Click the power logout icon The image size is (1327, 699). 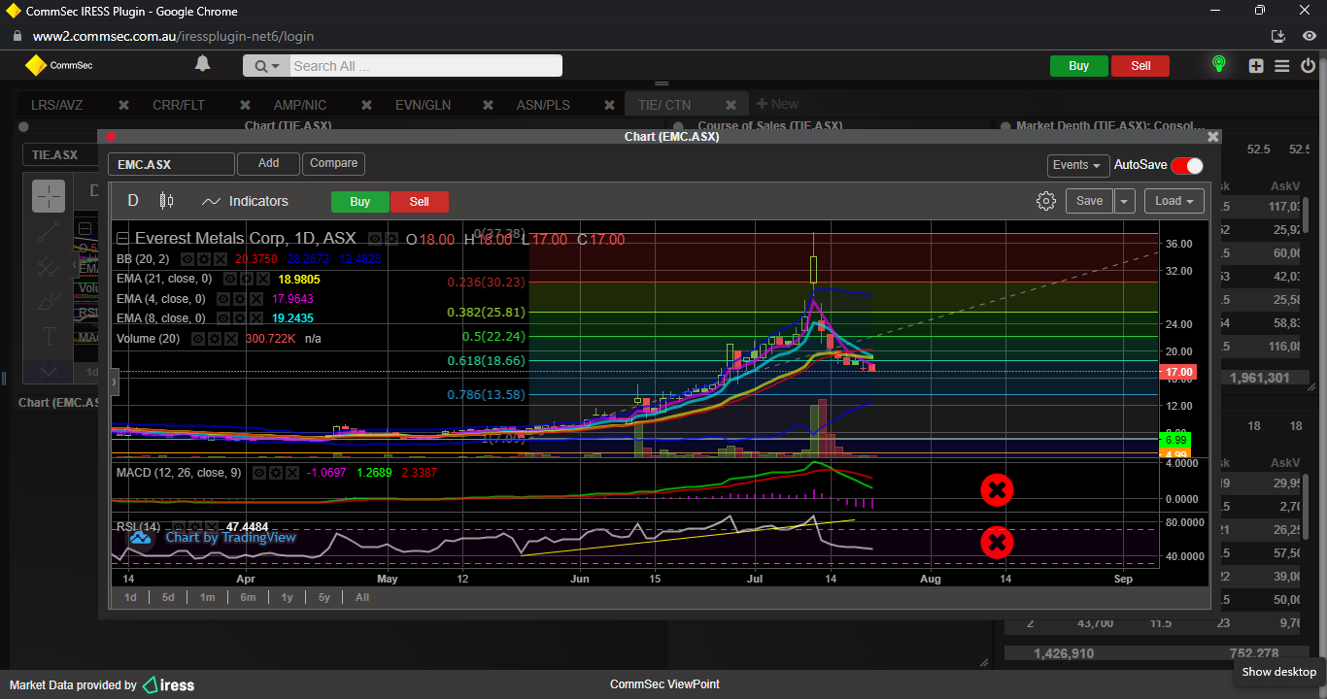(x=1308, y=66)
